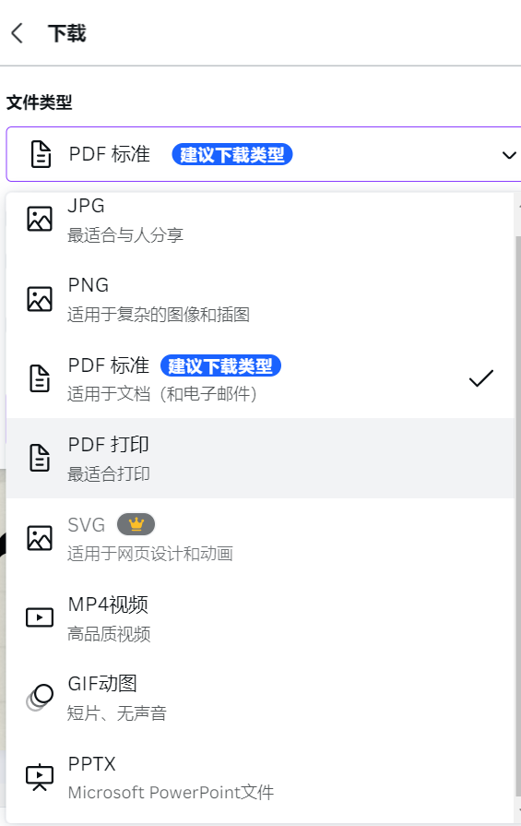Open the PDF 标准 file type combo box
The height and width of the screenshot is (826, 521).
(264, 154)
